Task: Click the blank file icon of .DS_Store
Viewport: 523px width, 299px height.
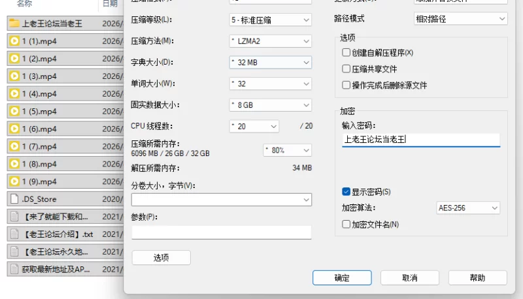Action: coord(14,199)
